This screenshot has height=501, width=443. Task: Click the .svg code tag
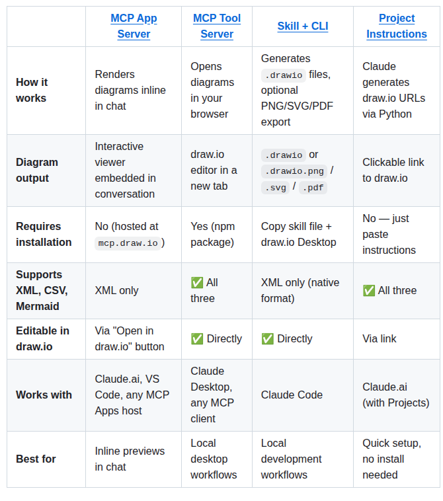[x=274, y=188]
